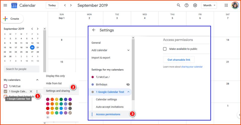Select day 20 in mini calendar
This screenshot has height=125, width=241.
[32, 47]
